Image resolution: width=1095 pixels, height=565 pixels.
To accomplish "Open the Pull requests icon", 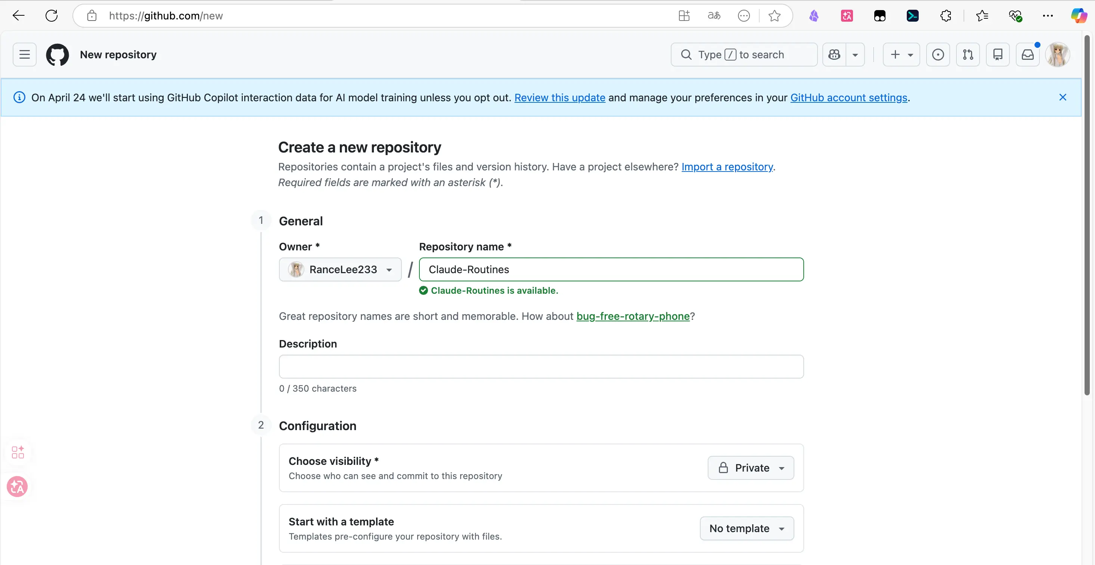I will point(968,55).
